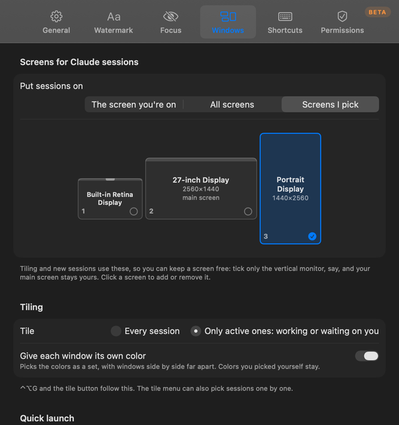Click the 'Quick launch' section heading
The width and height of the screenshot is (399, 425).
[47, 418]
